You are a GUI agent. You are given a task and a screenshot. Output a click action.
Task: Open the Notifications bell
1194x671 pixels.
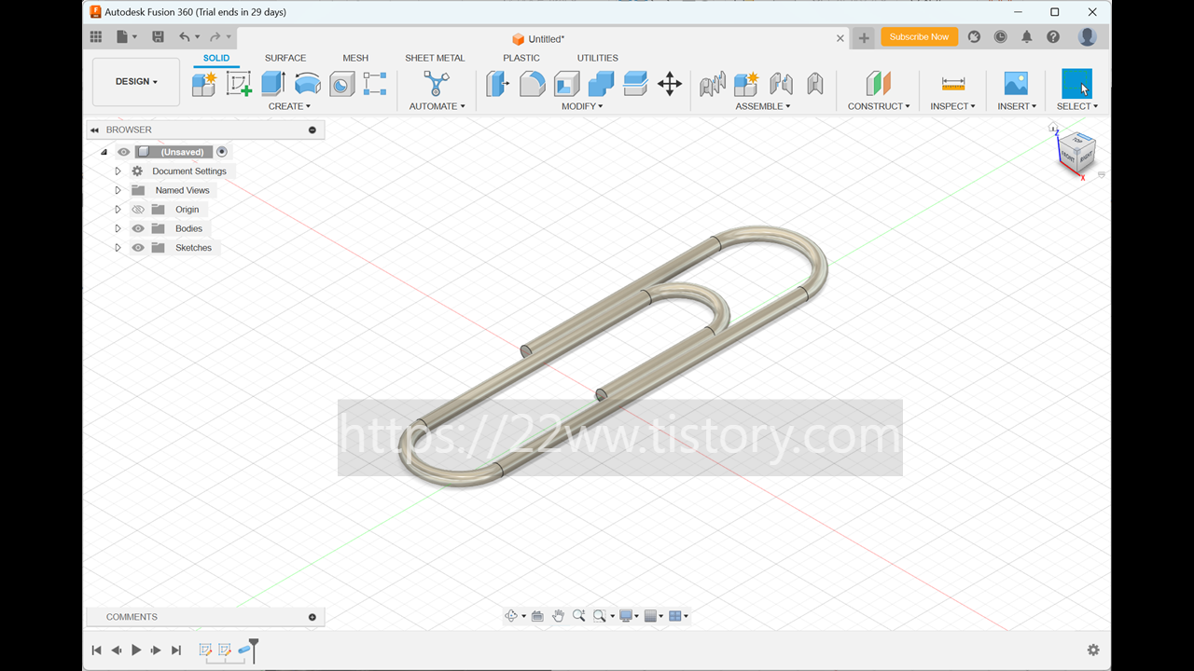[1026, 37]
